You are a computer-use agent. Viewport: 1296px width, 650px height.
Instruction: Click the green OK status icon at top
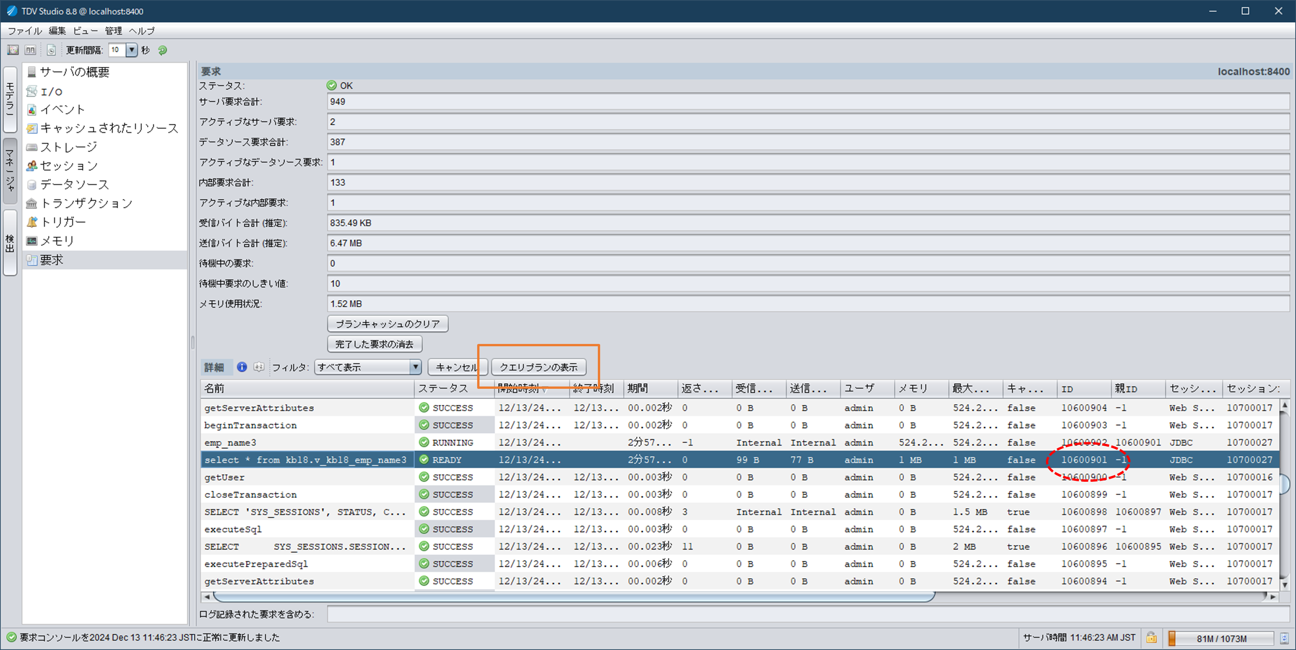(x=332, y=86)
